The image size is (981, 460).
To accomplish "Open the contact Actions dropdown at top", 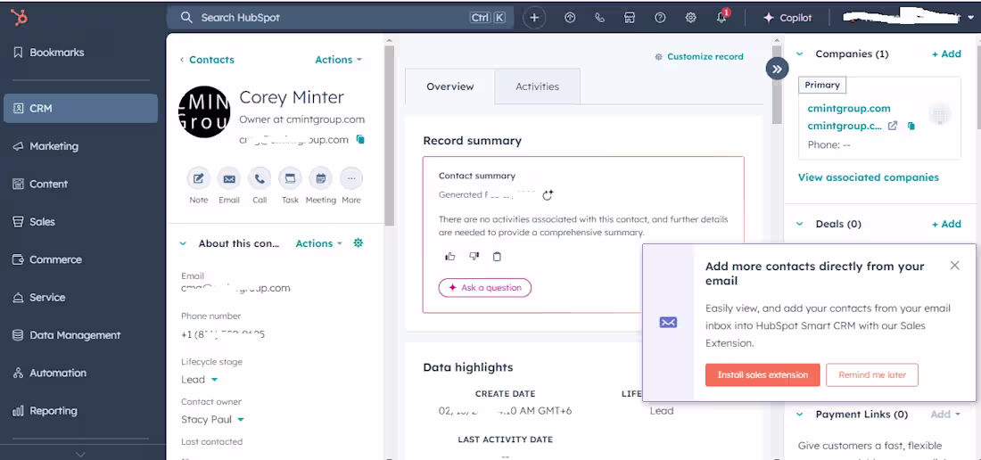I will tap(339, 60).
